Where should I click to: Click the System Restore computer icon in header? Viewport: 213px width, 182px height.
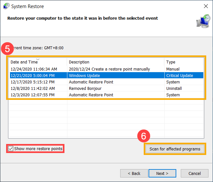[203, 21]
